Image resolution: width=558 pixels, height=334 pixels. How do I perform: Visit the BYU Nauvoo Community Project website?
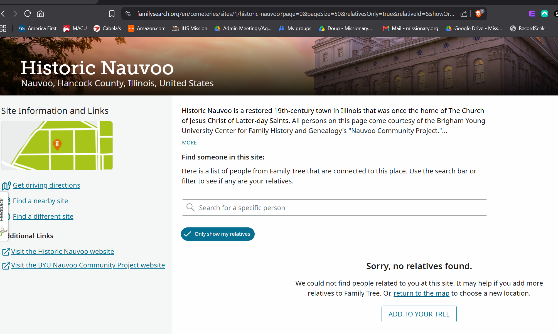point(88,265)
